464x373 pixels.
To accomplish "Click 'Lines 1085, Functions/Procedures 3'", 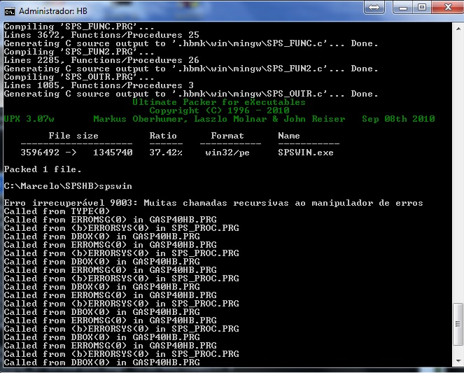I will 99,85.
